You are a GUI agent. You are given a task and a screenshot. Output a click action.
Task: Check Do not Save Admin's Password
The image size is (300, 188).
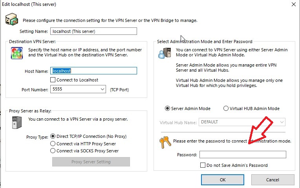[x=203, y=165]
